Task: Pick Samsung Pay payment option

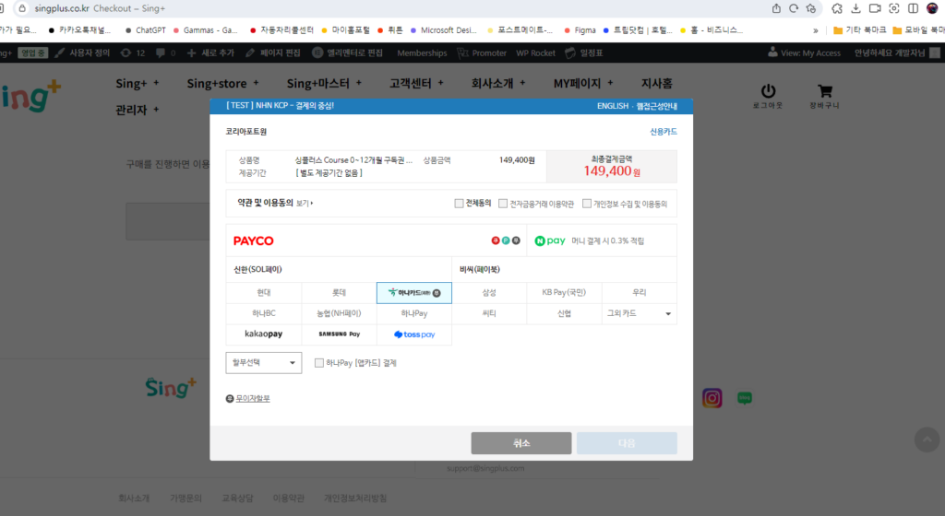Action: point(339,334)
